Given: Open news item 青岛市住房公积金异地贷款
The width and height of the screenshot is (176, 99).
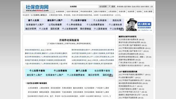Looking at the screenshot, I should click(x=129, y=42).
